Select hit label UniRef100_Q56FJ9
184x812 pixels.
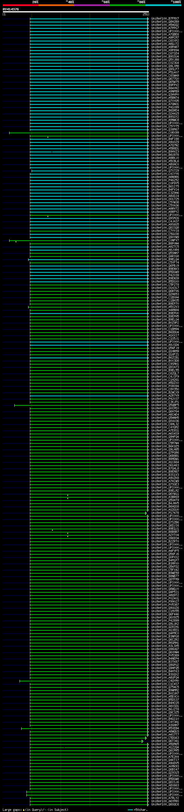pos(165,348)
